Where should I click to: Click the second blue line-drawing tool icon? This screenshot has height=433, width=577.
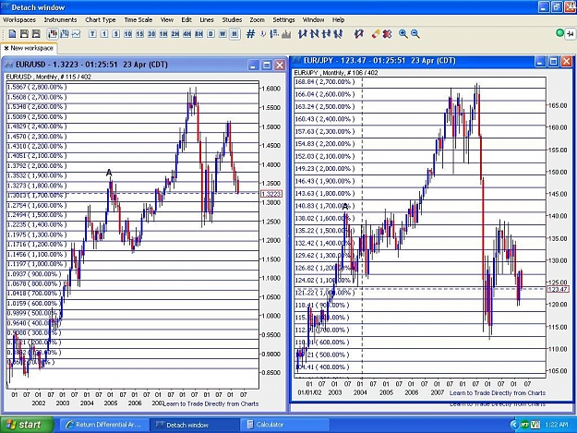click(x=314, y=34)
